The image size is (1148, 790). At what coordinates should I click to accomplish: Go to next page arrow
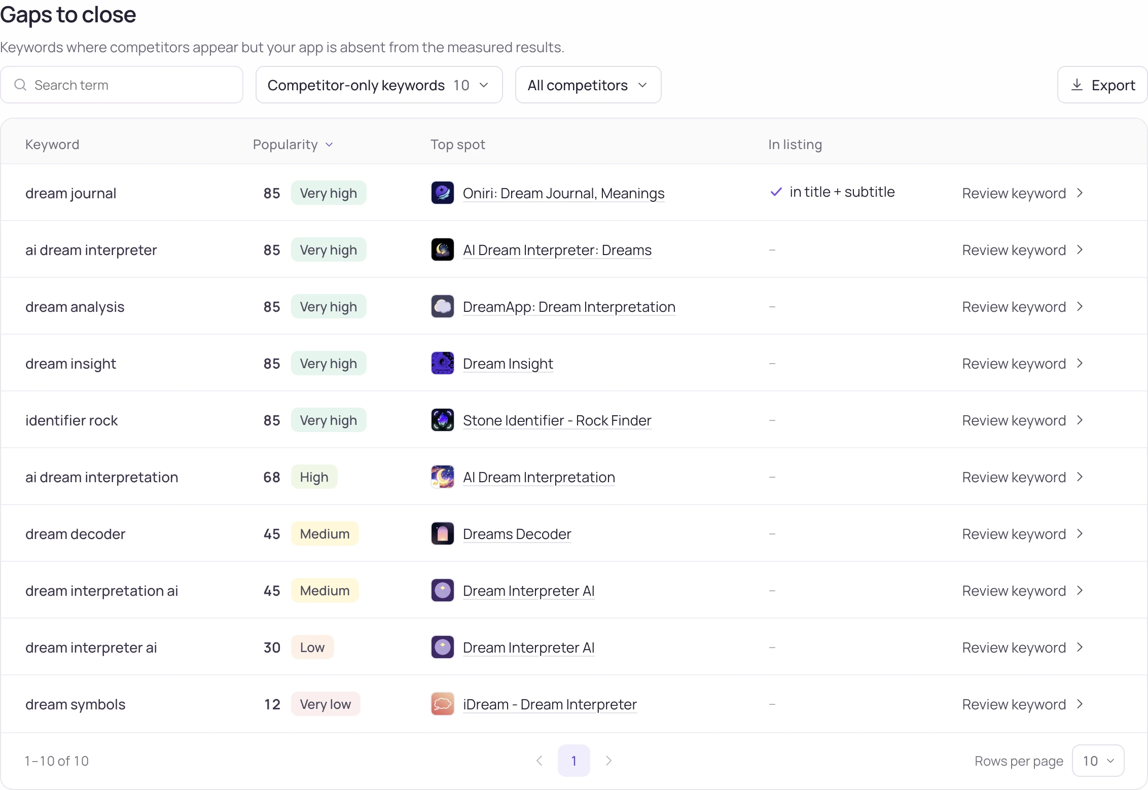(x=608, y=761)
